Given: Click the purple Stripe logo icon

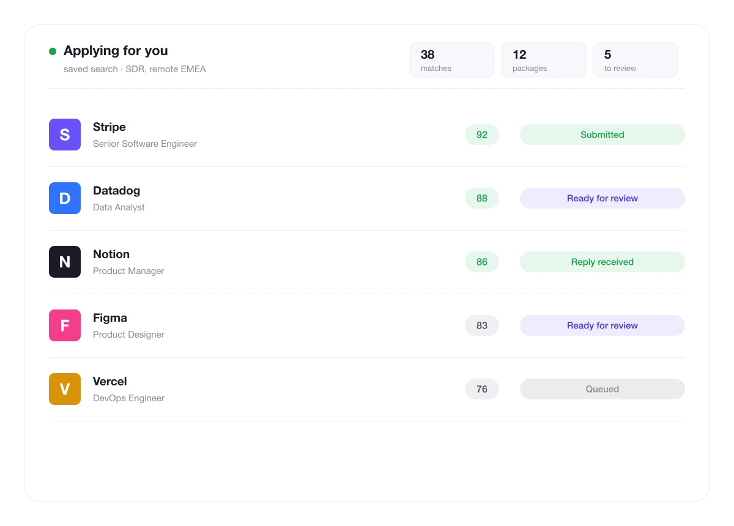Looking at the screenshot, I should point(65,135).
